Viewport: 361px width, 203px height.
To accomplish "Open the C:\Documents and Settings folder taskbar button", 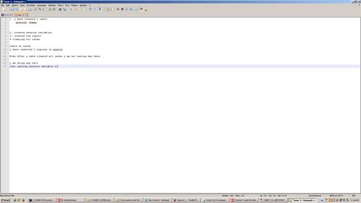I will tap(129, 200).
